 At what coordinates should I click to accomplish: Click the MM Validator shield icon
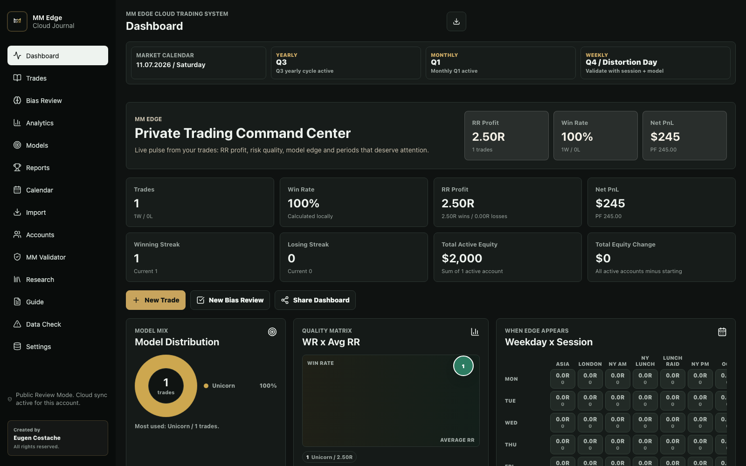coord(17,257)
